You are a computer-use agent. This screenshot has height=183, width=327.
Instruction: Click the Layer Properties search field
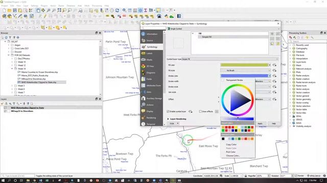tap(154, 28)
